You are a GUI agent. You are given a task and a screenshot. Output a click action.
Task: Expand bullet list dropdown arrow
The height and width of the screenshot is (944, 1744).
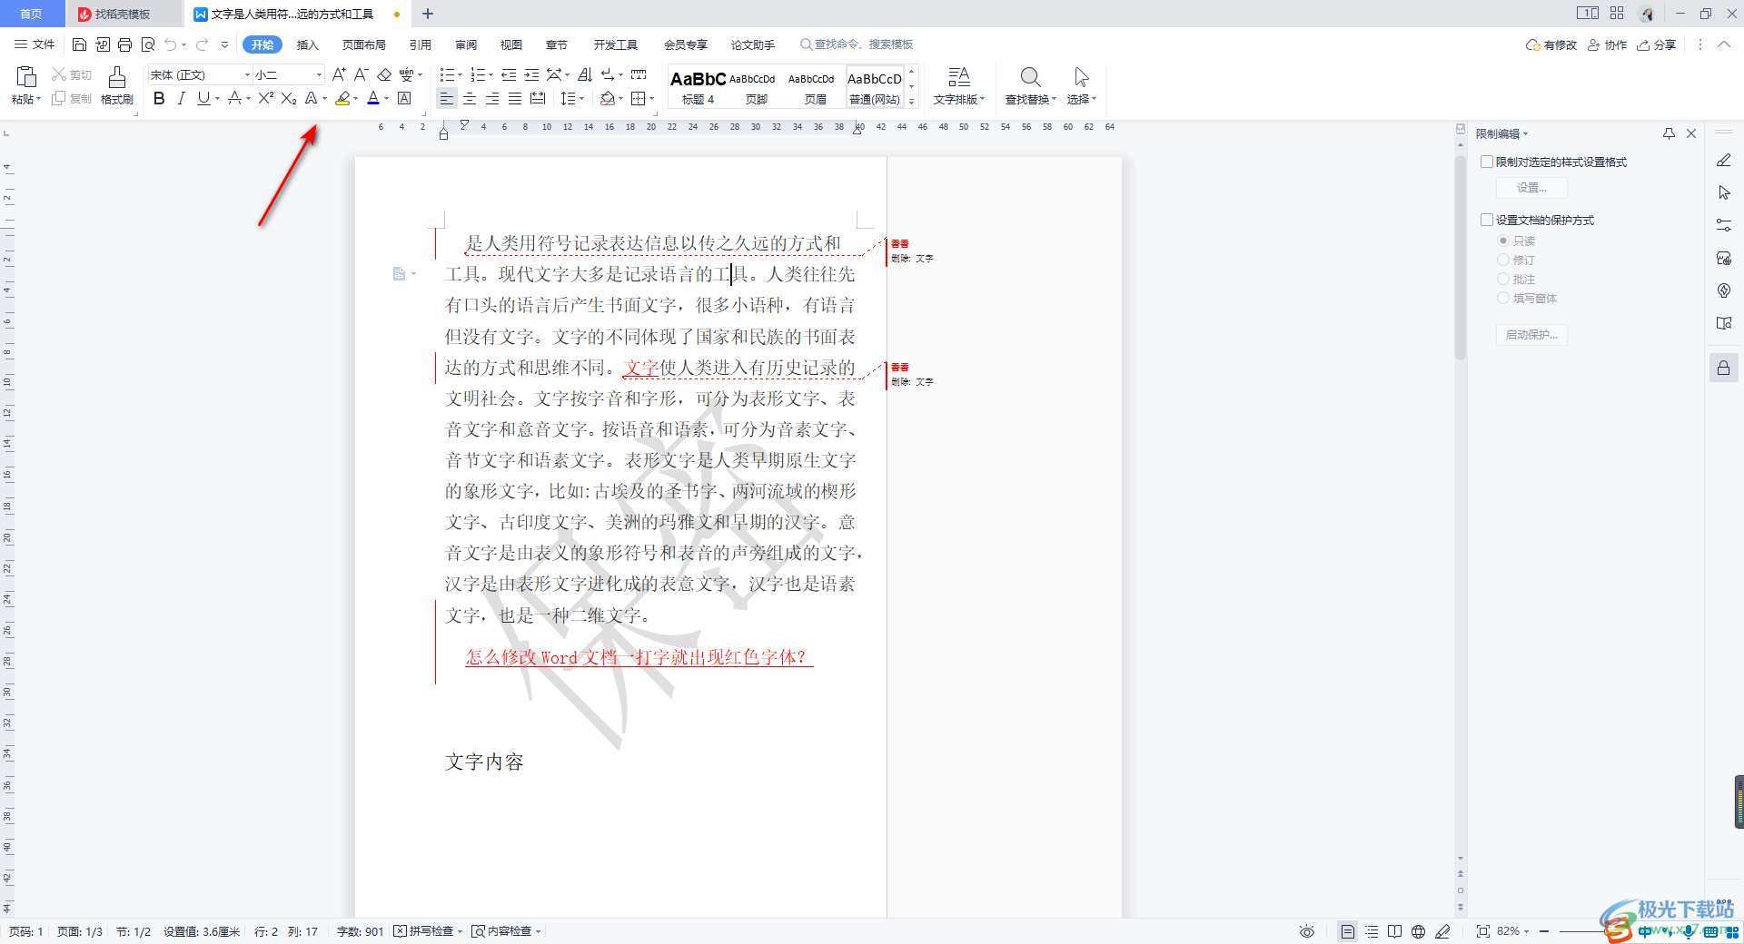click(461, 75)
